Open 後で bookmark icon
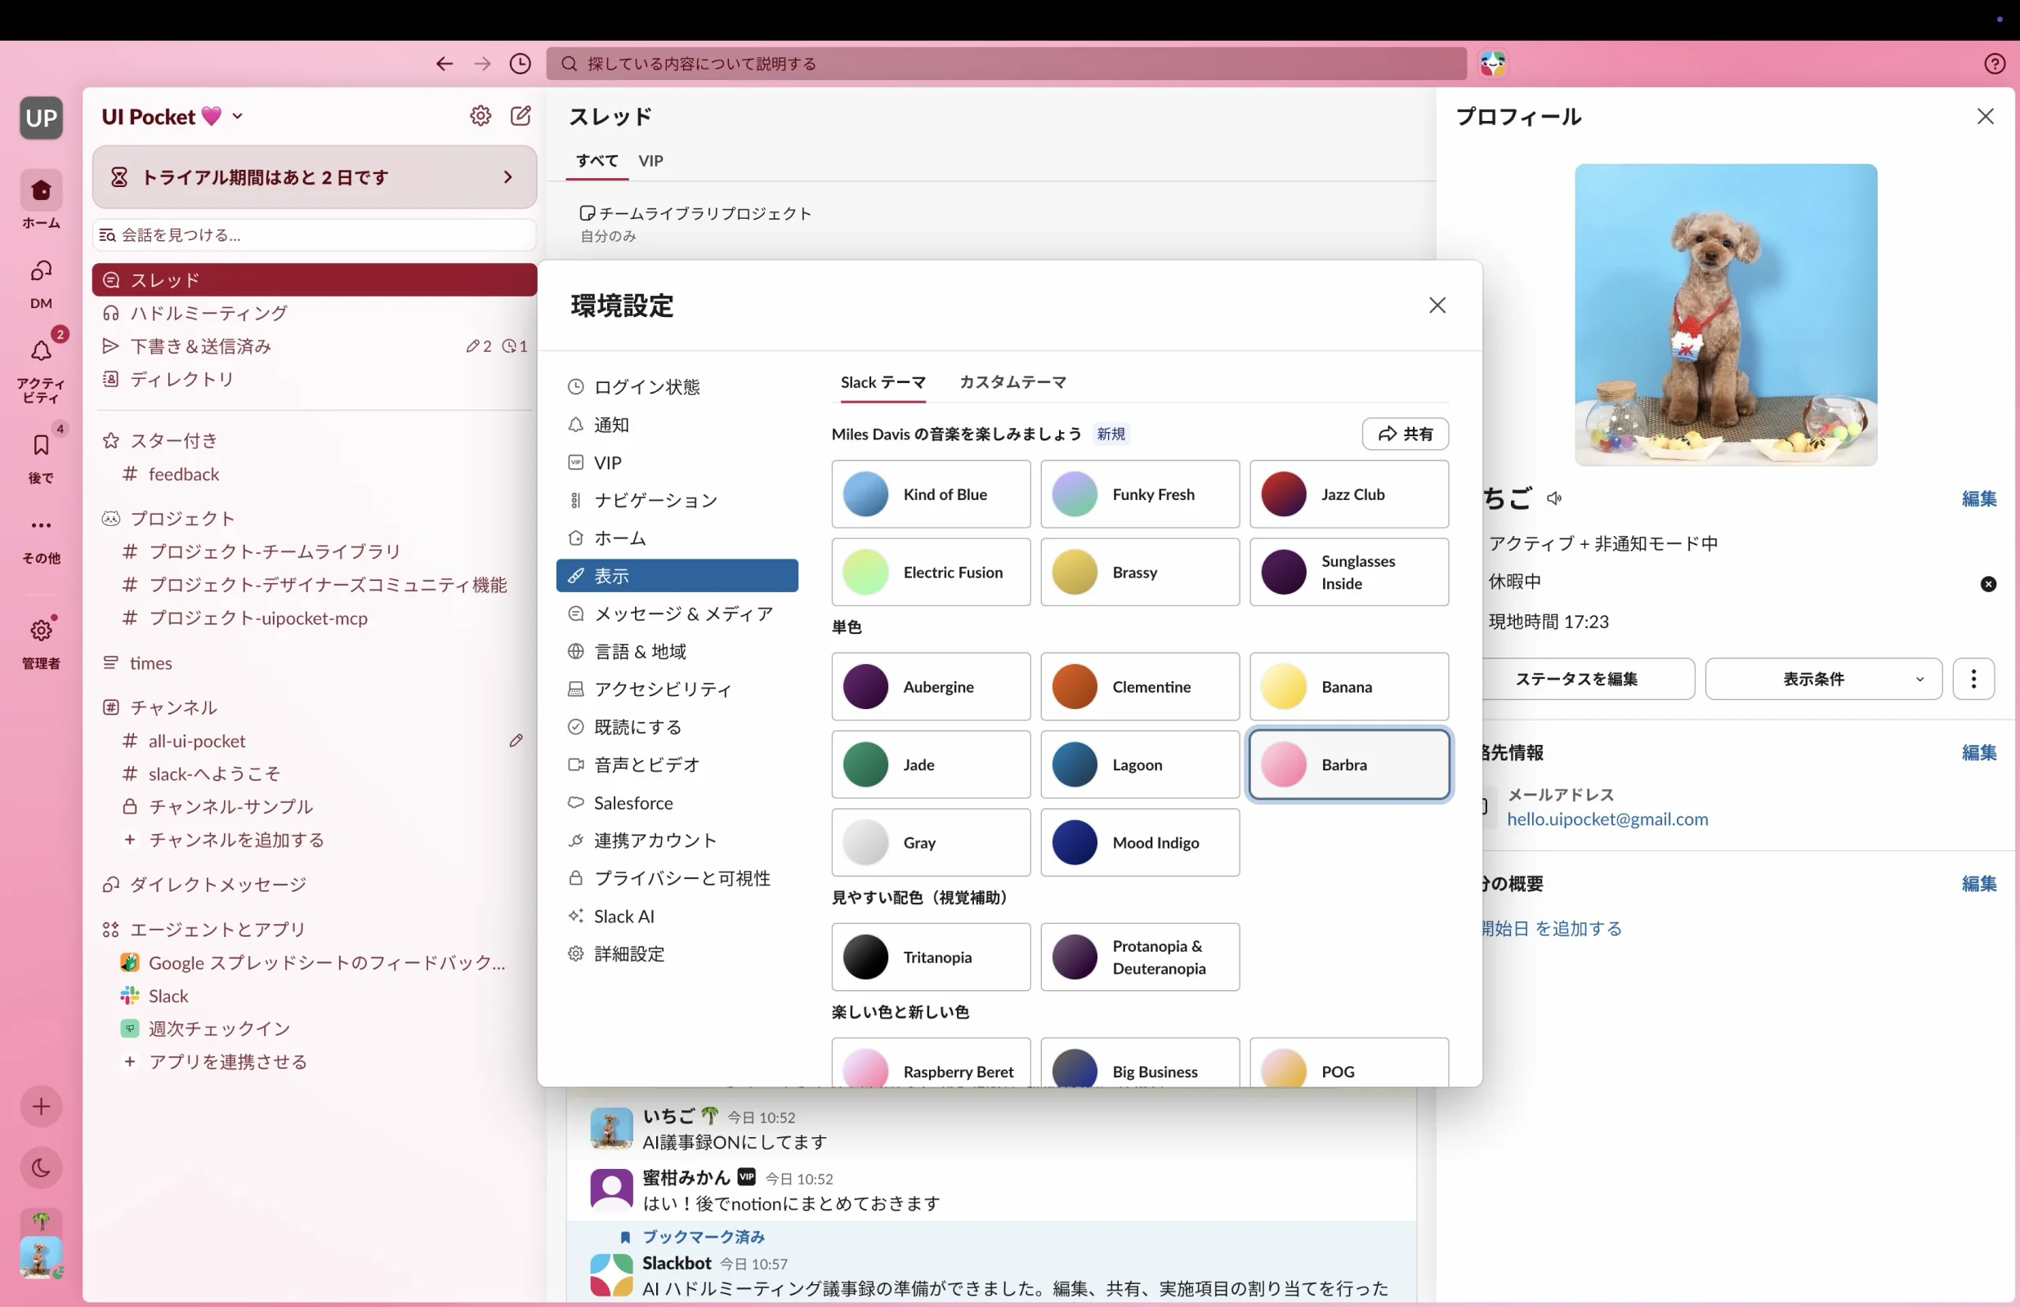This screenshot has width=2020, height=1307. 41,457
